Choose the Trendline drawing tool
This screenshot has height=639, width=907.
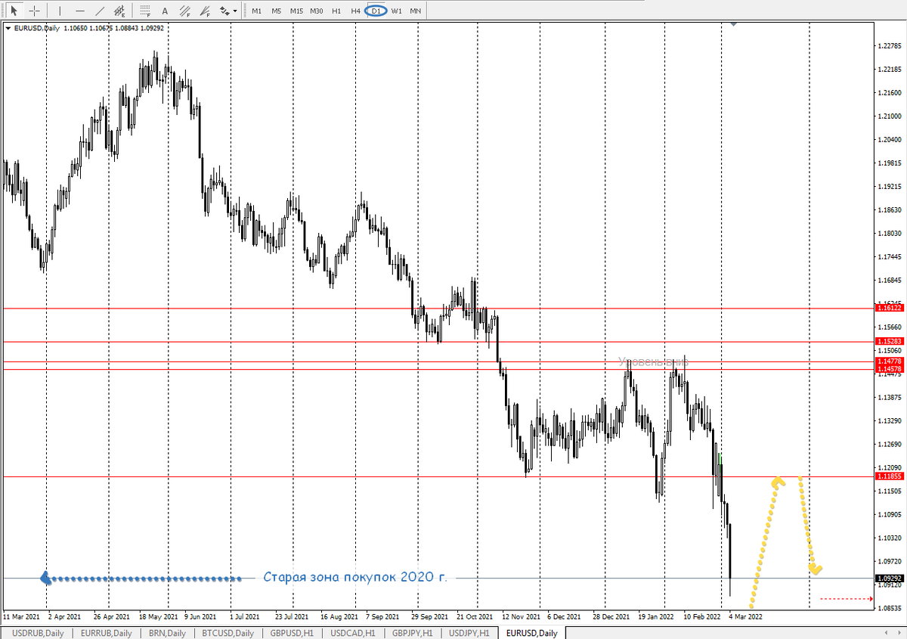click(100, 11)
